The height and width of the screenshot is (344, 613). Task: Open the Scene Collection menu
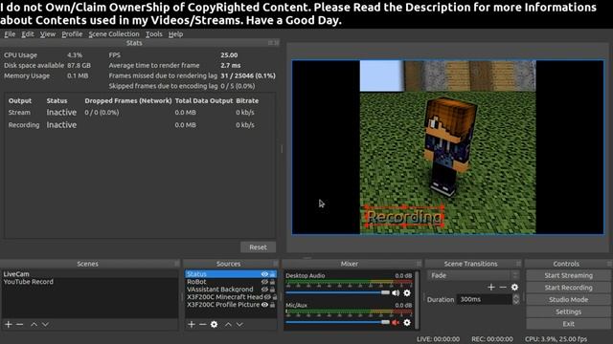pos(114,34)
